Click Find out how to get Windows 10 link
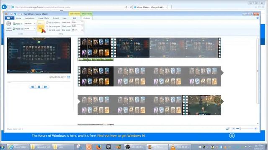 (x=121, y=136)
